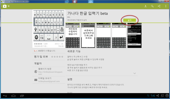The height and width of the screenshot is (99, 170).
Task: Click the envelope icon beside 이메일 보내기
Action: tap(36, 80)
